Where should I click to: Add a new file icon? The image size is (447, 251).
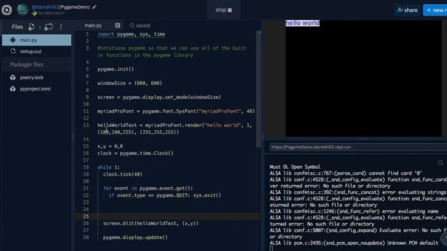(31, 26)
